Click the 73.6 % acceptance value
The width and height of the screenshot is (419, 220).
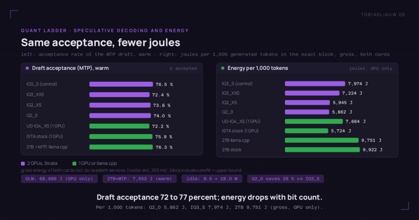[x=162, y=105]
